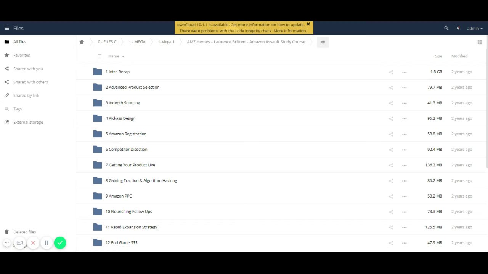Screen dimensions: 488x274
Task: Navigate to 1-Mega 1 breadcrumb
Action: (166, 42)
